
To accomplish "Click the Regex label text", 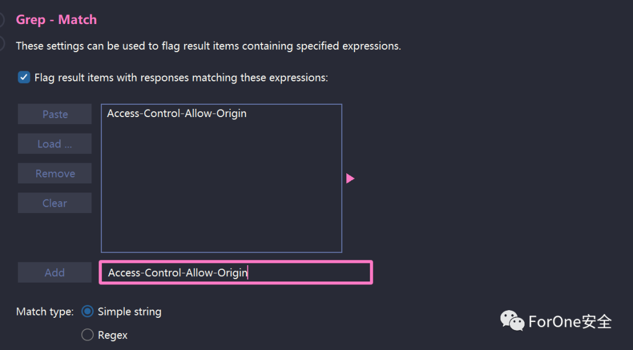I will pyautogui.click(x=113, y=335).
